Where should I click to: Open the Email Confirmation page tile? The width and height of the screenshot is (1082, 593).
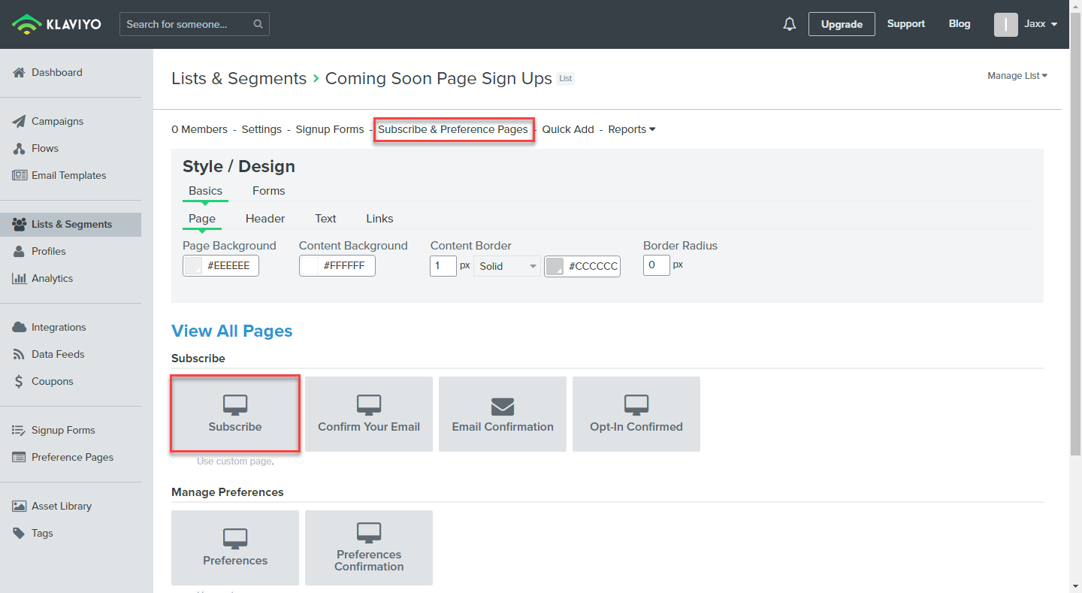click(x=503, y=414)
